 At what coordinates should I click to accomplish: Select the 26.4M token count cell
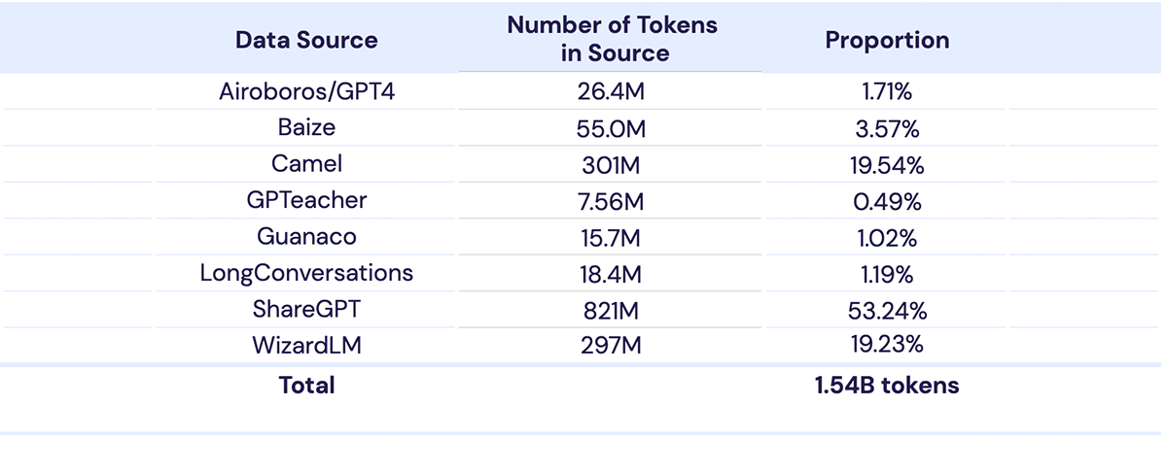pos(613,93)
